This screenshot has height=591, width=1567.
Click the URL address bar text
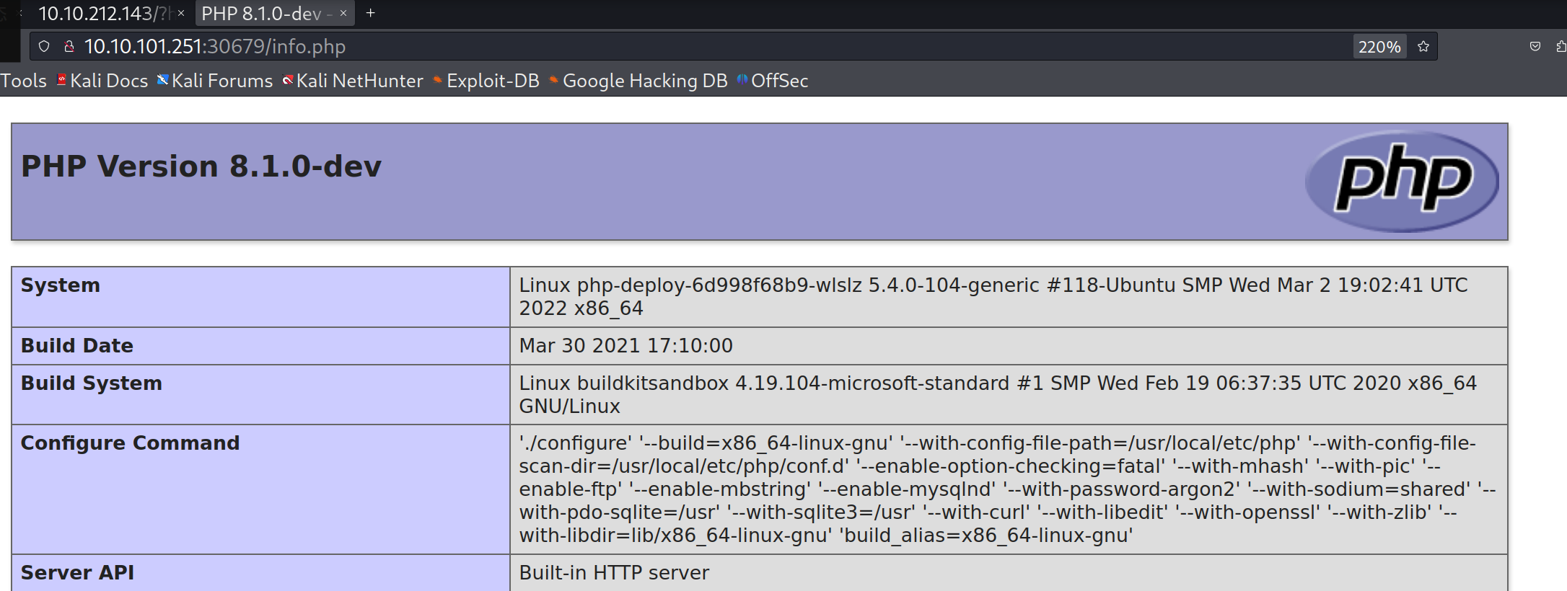[x=215, y=47]
